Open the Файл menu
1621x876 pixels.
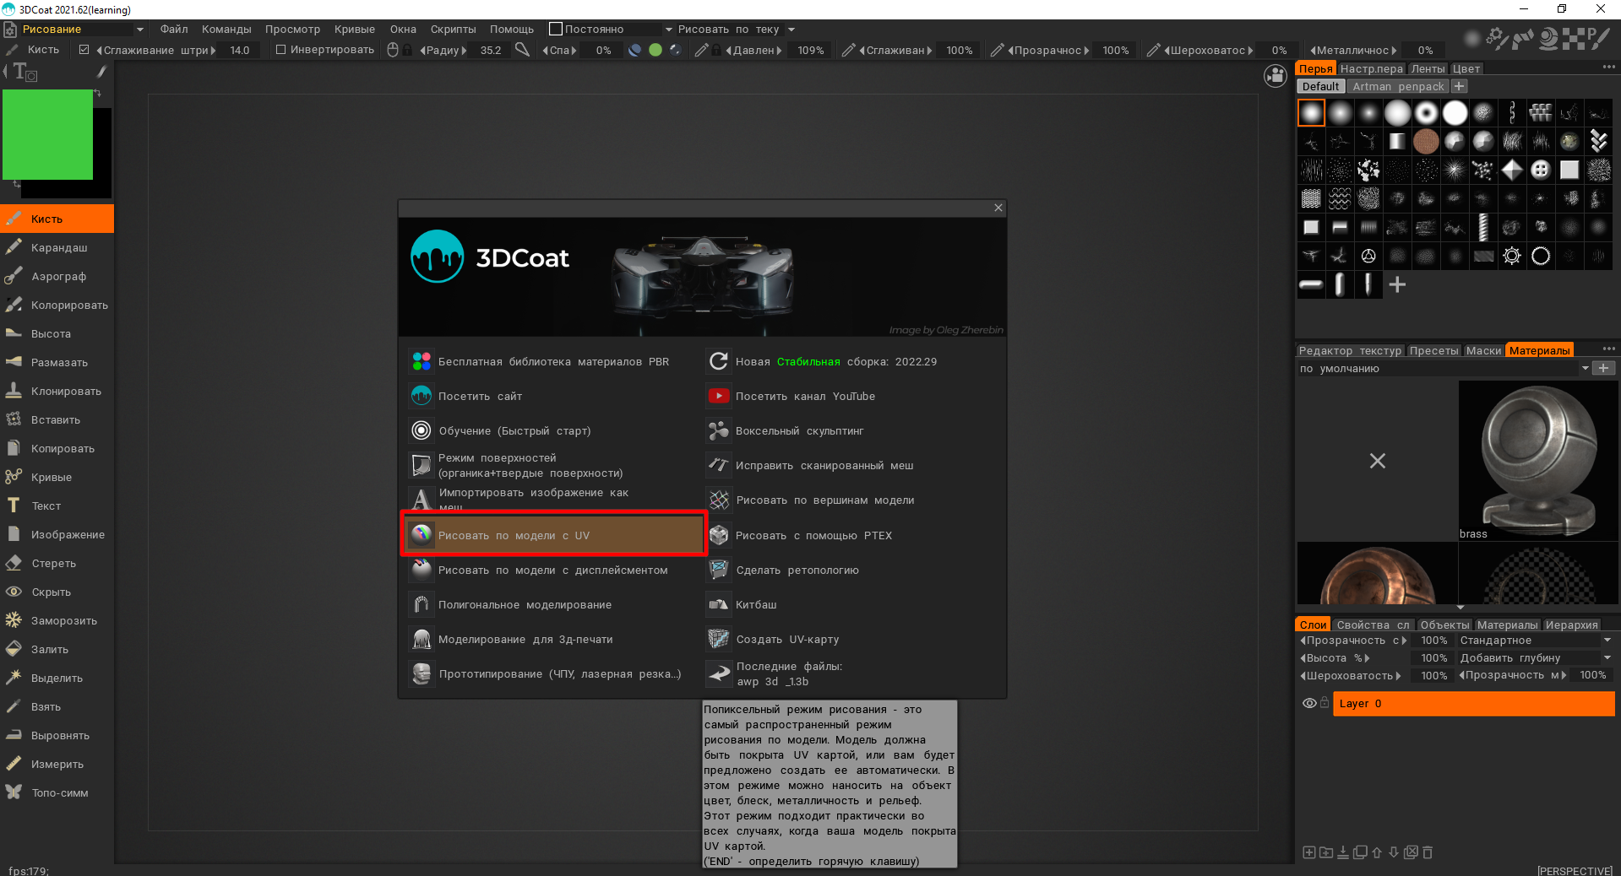(x=174, y=29)
